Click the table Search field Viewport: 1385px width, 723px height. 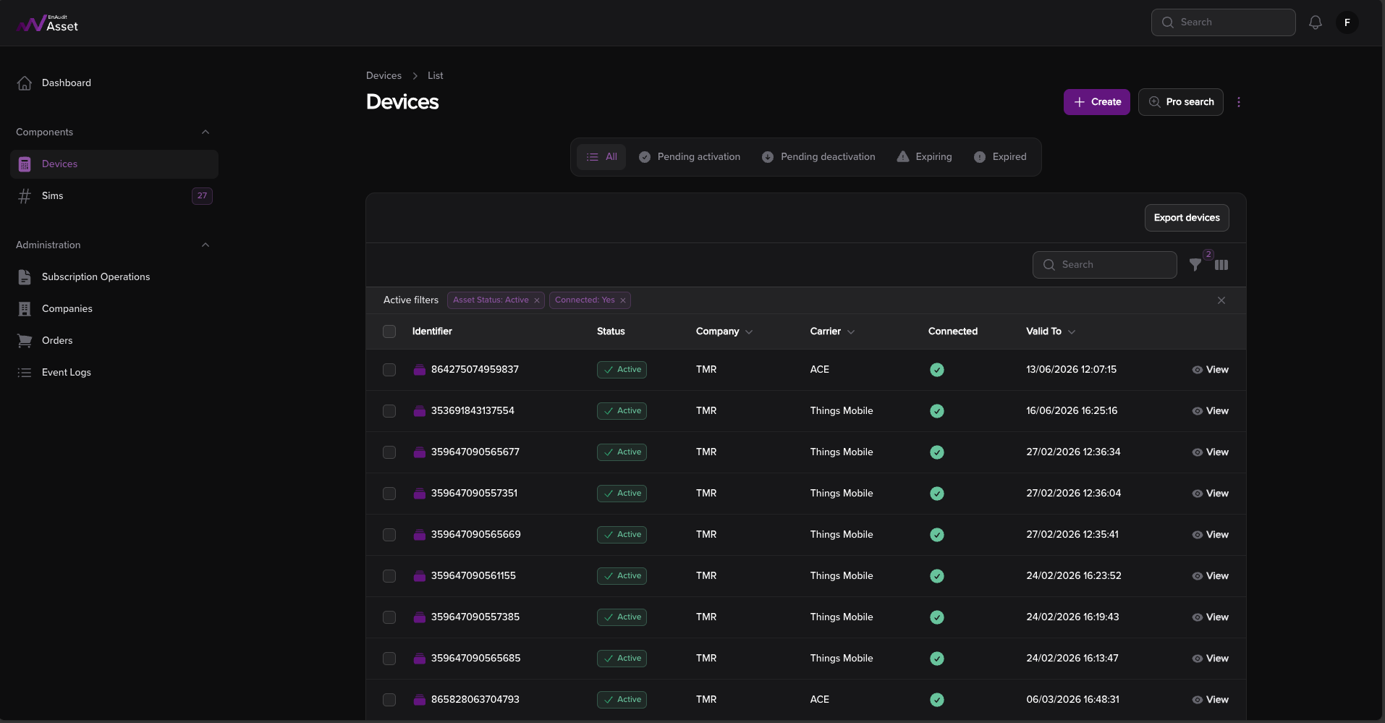coord(1105,265)
